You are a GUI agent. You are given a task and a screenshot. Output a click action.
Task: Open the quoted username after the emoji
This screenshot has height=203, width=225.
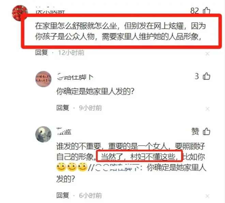pyautogui.click(x=117, y=168)
